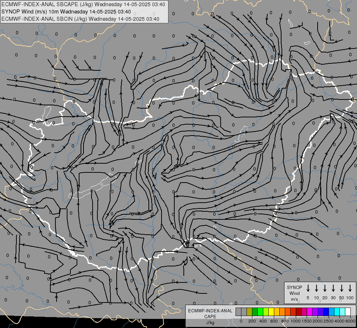Screen dimensions: 357x328
Task: Click the 'ECMWF-INDEX-ANAL' label in color legend
Action: pos(210,311)
